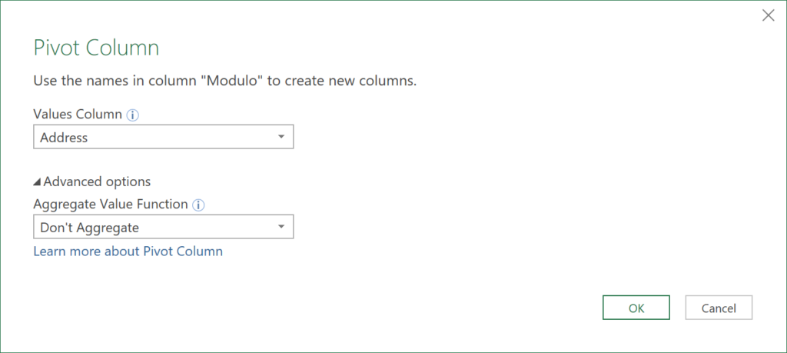Image resolution: width=787 pixels, height=353 pixels.
Task: Open the Aggregate Value Function dropdown arrow
Action: [281, 227]
